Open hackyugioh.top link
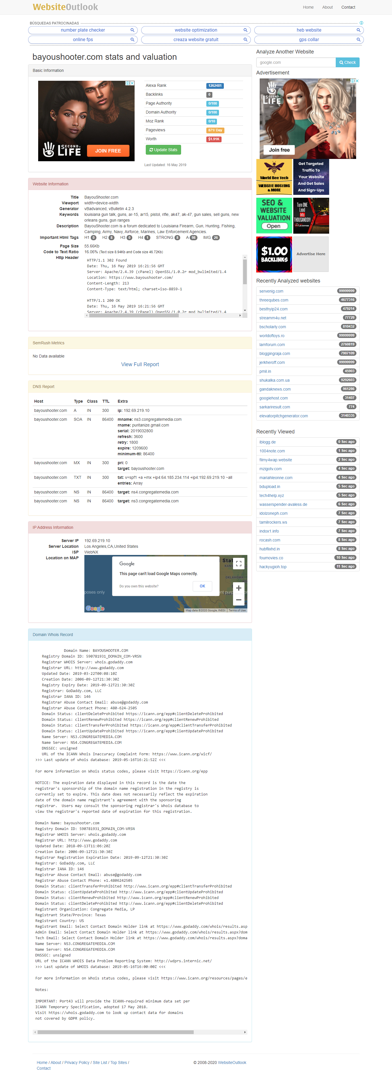 (273, 567)
